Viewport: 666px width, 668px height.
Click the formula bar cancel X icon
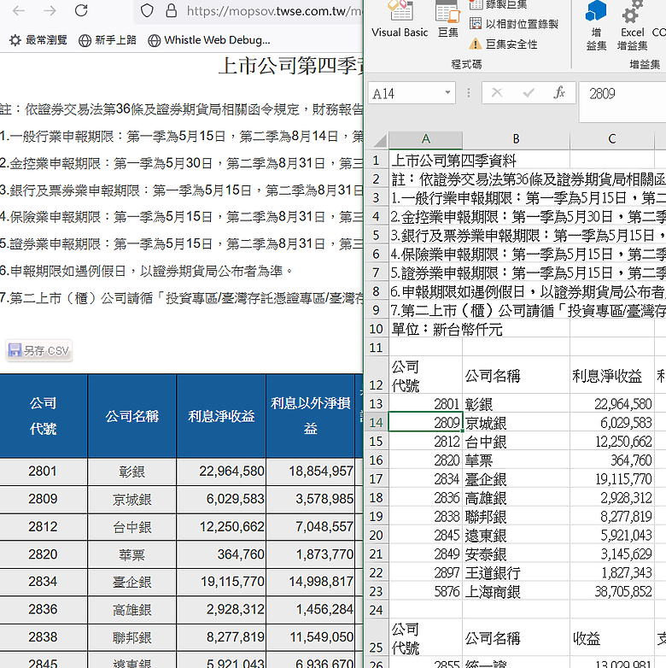[x=497, y=93]
